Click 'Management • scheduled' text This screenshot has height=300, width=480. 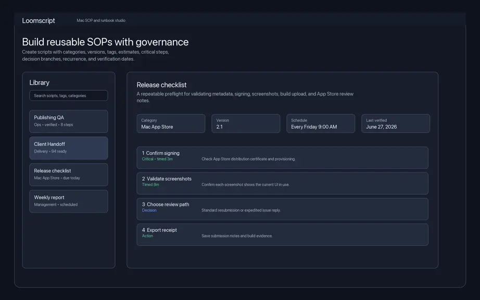tap(56, 205)
